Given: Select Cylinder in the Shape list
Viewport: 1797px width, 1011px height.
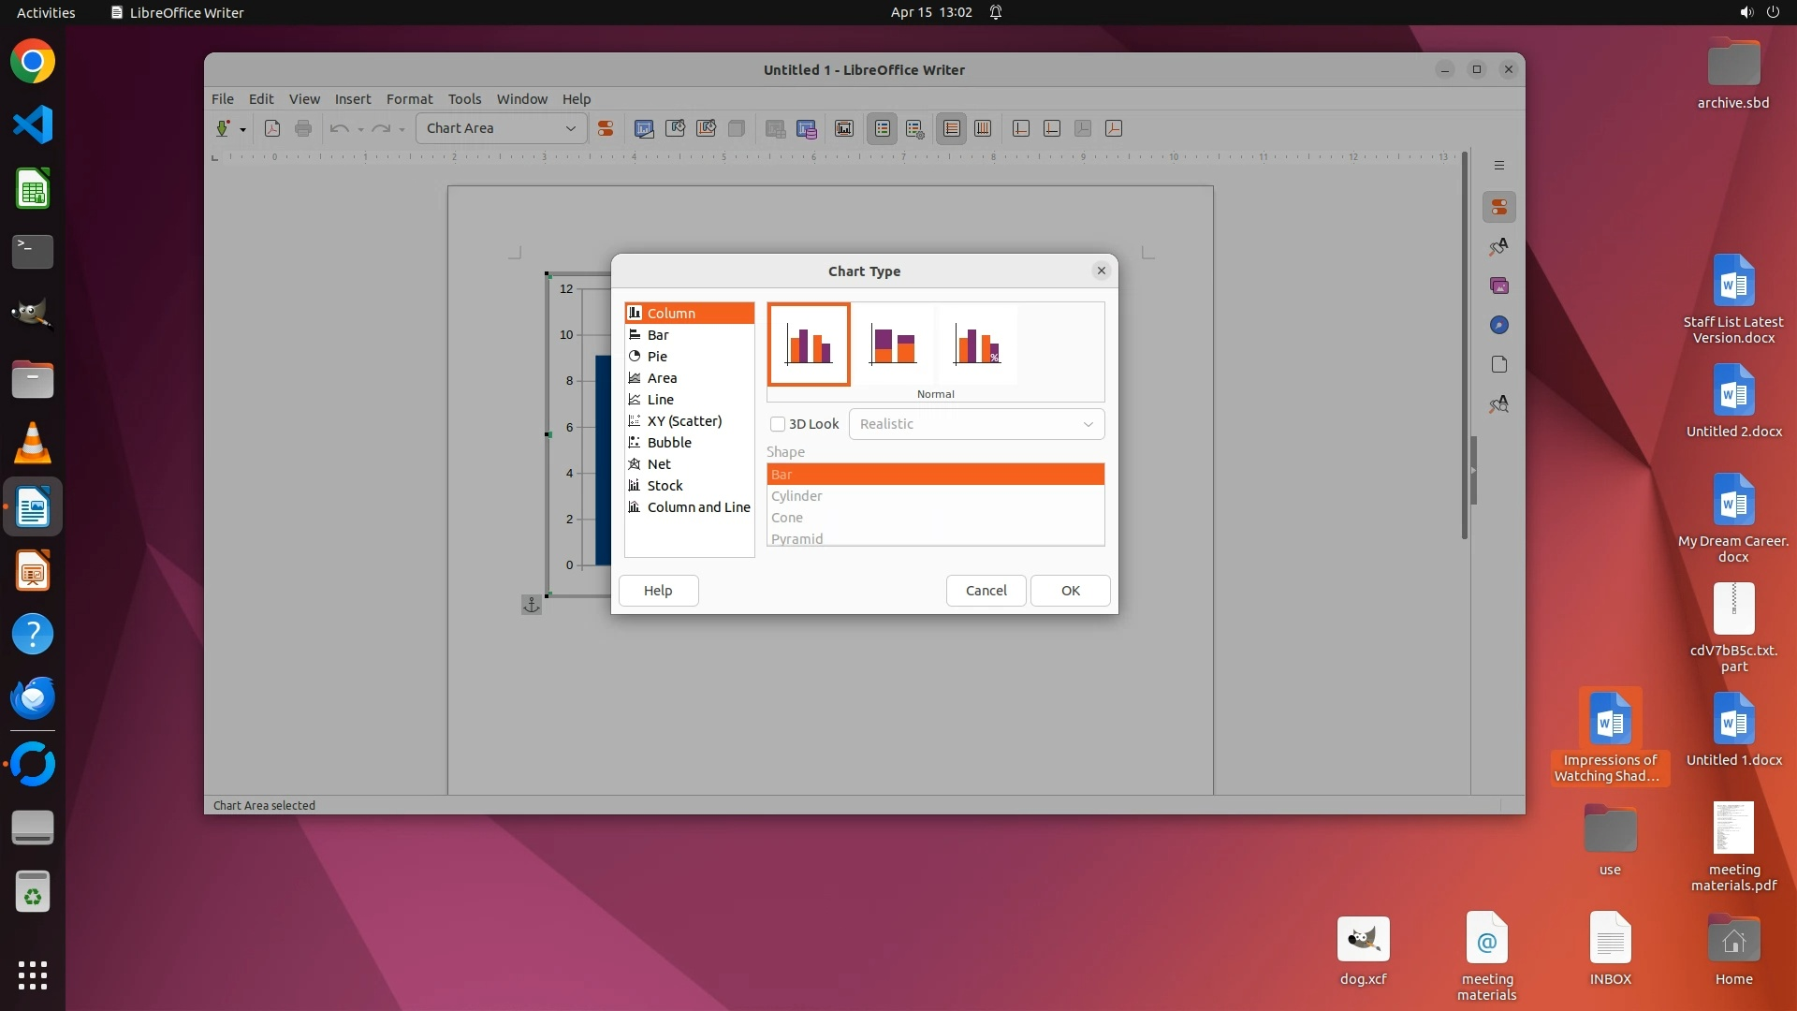Looking at the screenshot, I should pyautogui.click(x=796, y=496).
